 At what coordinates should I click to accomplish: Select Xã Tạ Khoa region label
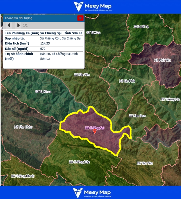pos(43,92)
